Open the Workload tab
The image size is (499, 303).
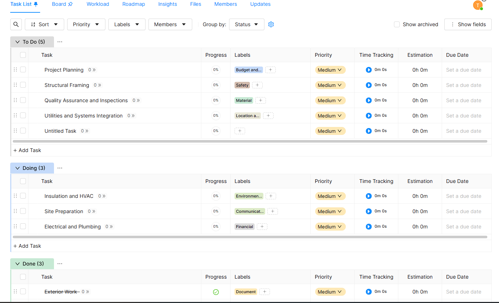tap(98, 4)
